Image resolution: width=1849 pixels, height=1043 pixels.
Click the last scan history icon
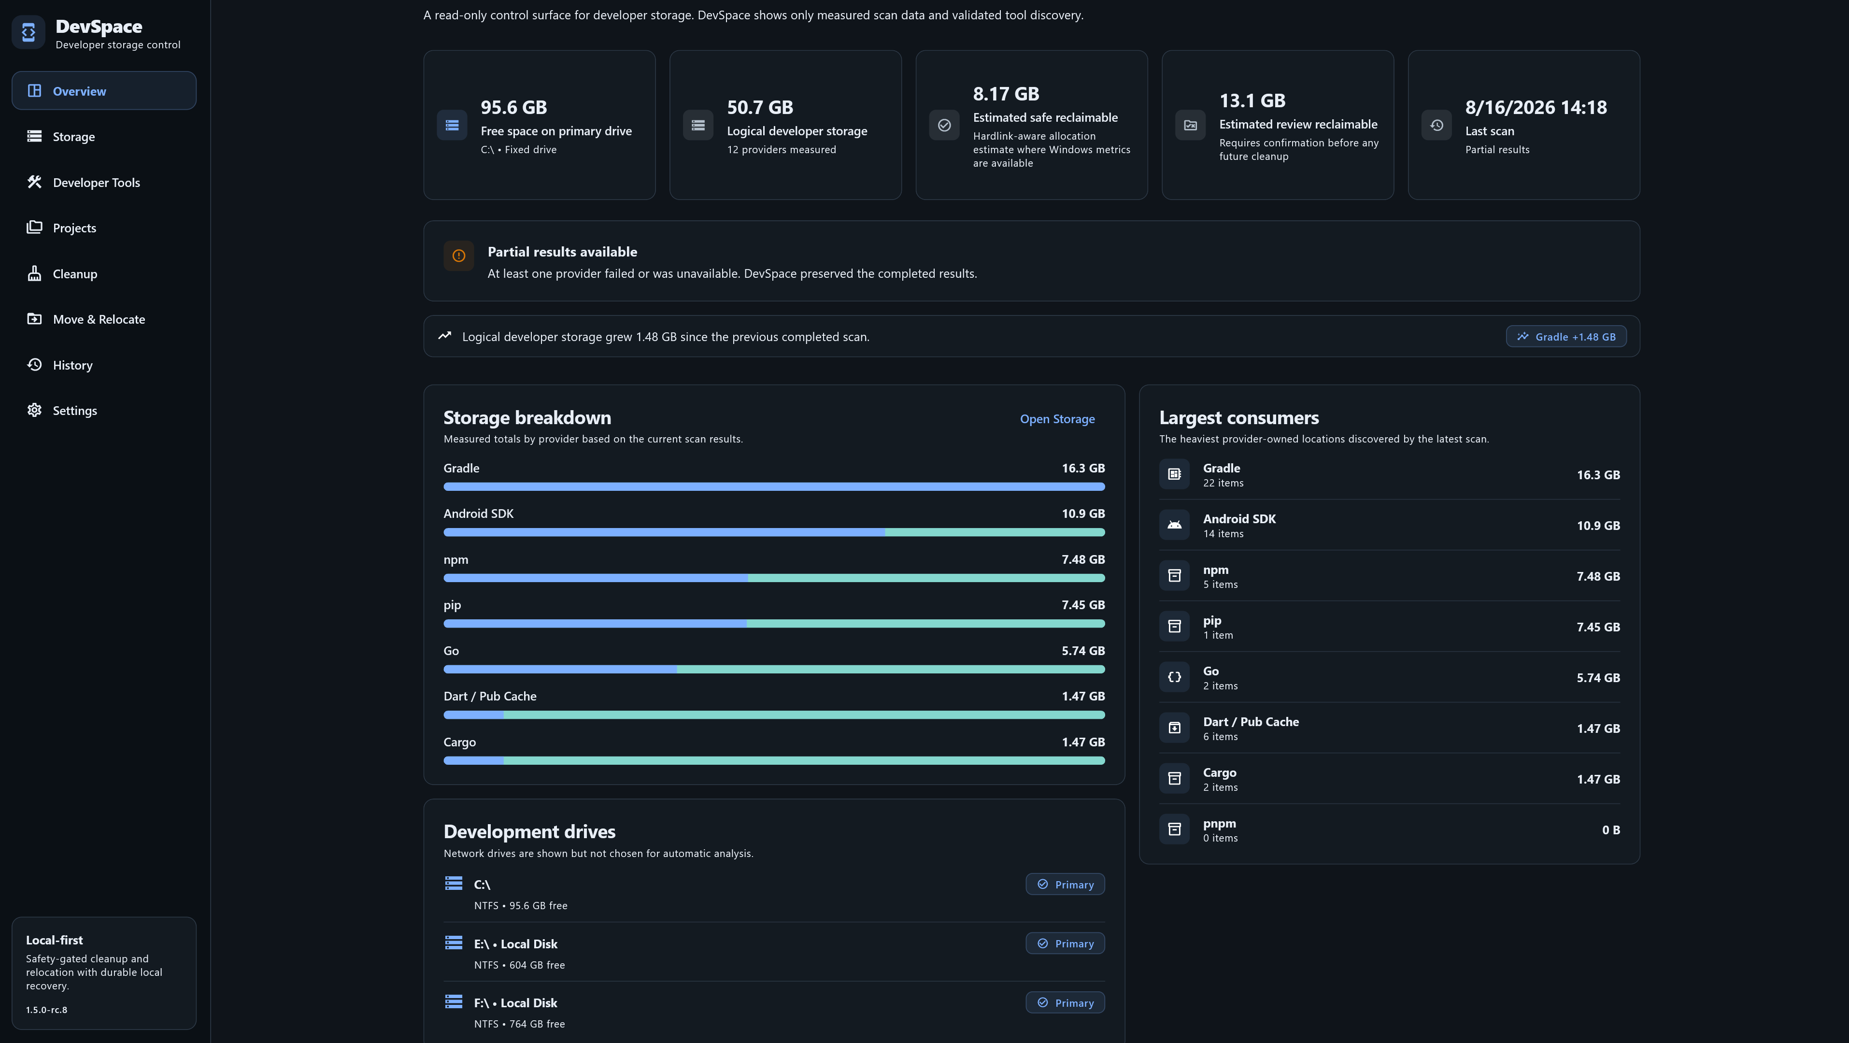pos(1437,125)
